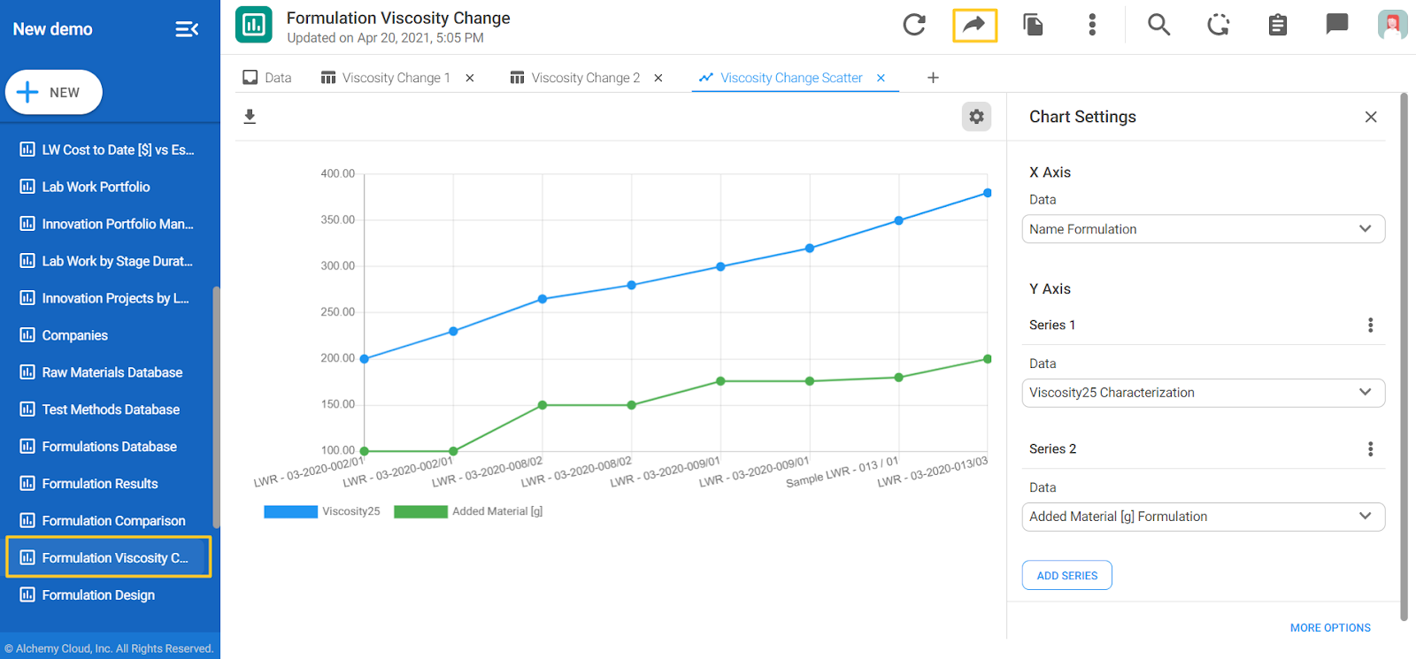The width and height of the screenshot is (1416, 659).
Task: Select Formulation Viscosity C... sidebar item
Action: [109, 557]
